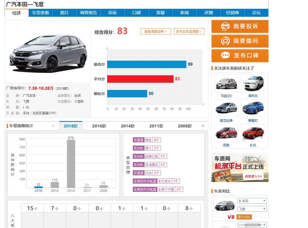The image size is (308, 228).
Task: Click the car icon in 我要投诉 button
Action: coord(225,26)
